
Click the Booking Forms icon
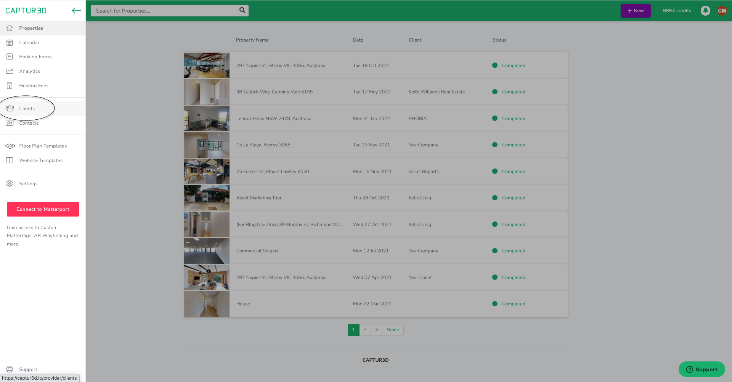(10, 56)
